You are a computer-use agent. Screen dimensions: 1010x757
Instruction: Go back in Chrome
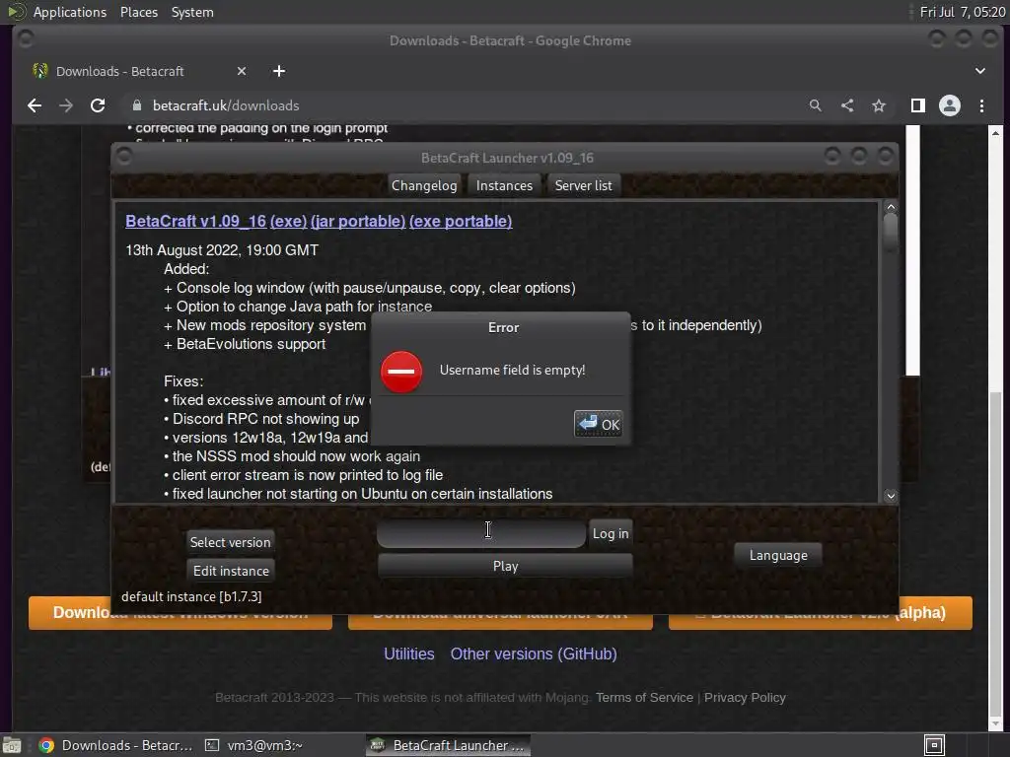tap(35, 105)
